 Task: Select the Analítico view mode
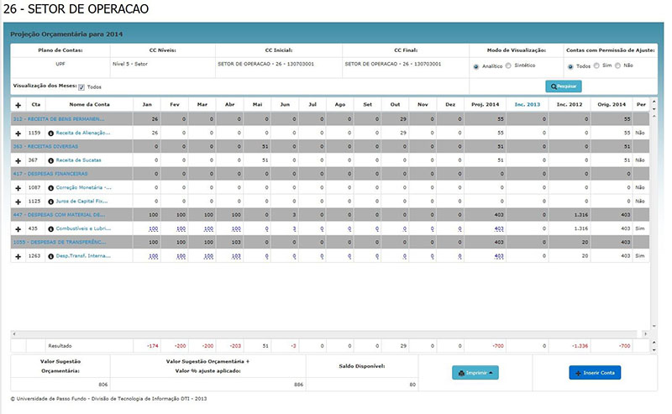[x=475, y=67]
